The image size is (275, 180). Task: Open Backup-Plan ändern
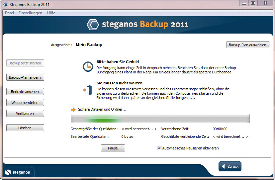tap(25, 77)
